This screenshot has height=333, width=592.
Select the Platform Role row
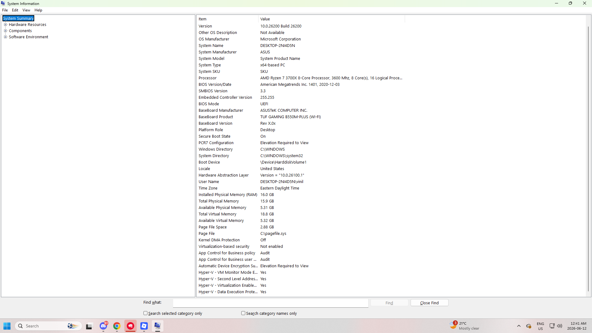[x=300, y=130]
